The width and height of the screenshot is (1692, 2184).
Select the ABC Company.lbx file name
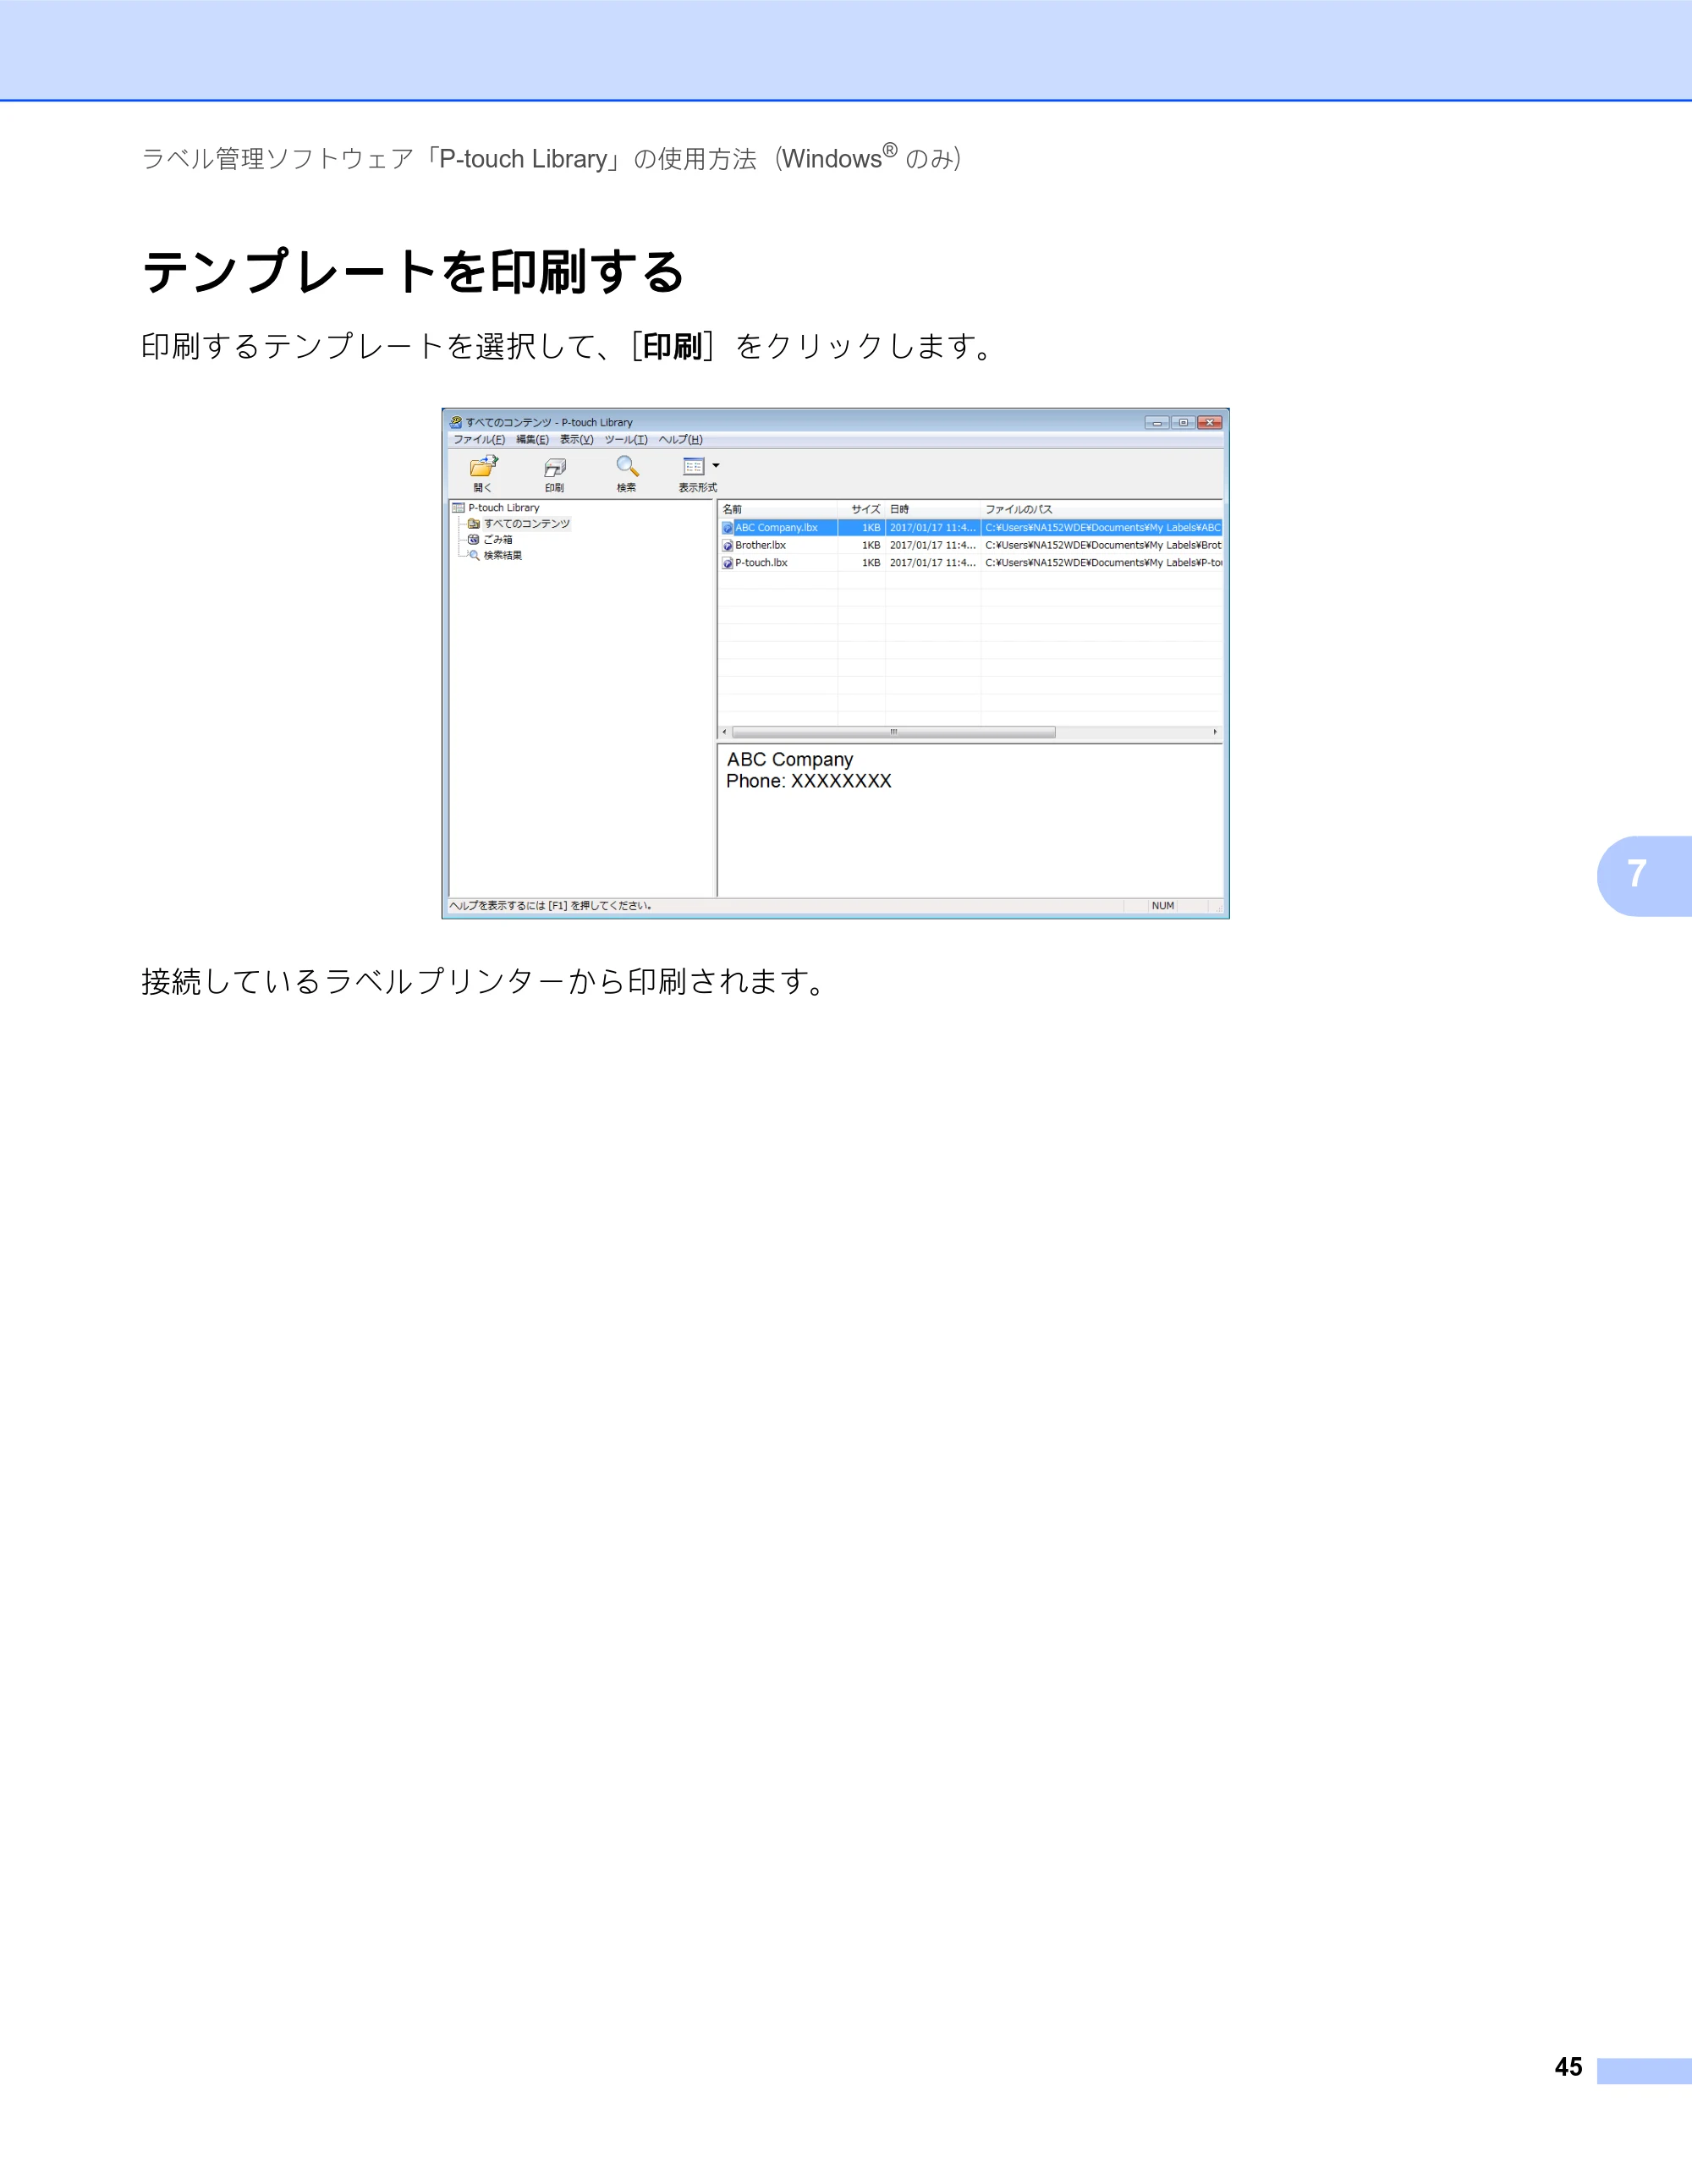pos(777,528)
